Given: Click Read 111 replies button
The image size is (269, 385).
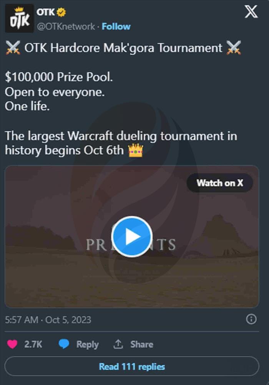Looking at the screenshot, I should tap(132, 366).
